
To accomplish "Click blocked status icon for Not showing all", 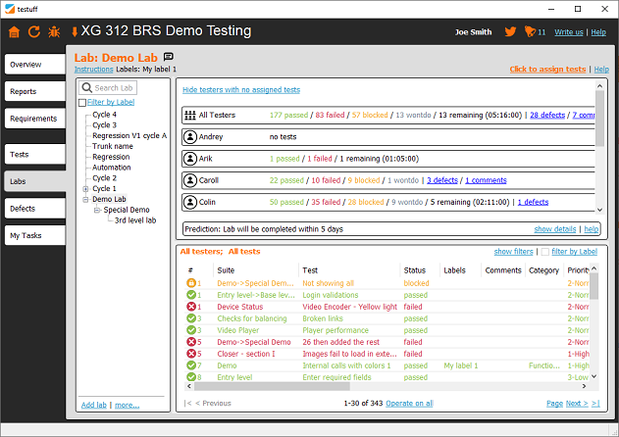I will (191, 283).
